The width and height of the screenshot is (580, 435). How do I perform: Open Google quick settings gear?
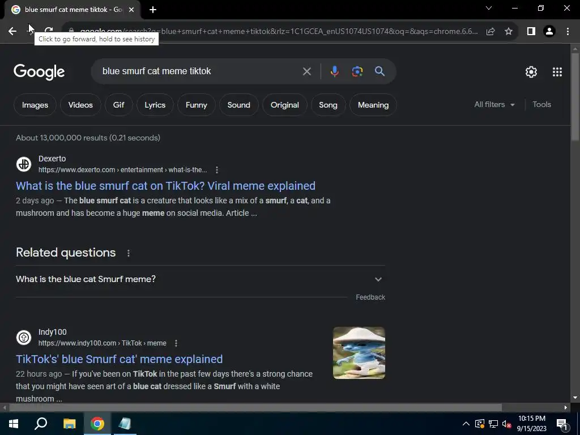(x=531, y=72)
